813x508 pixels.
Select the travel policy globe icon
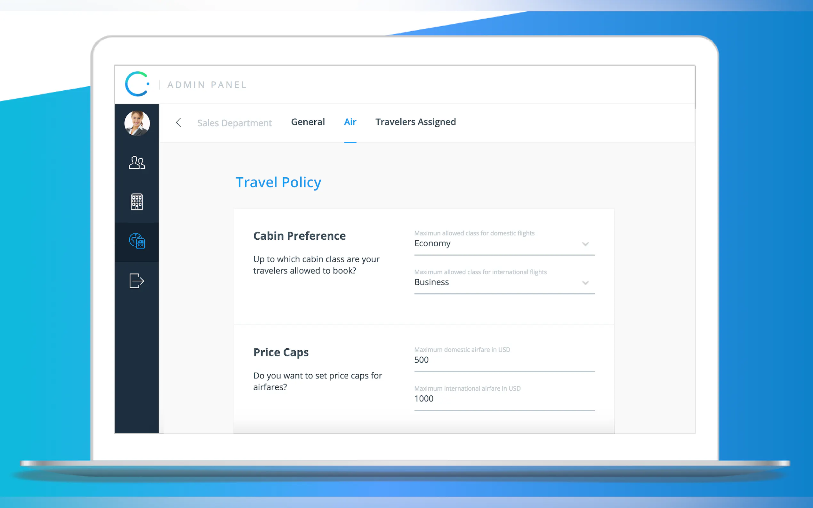(137, 241)
